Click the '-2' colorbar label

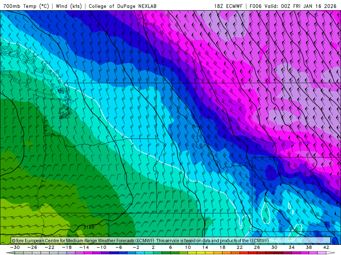pyautogui.click(x=136, y=247)
